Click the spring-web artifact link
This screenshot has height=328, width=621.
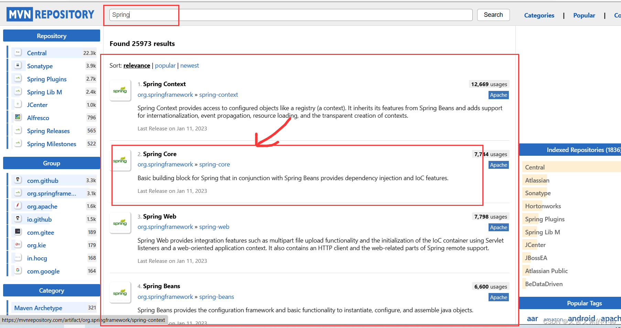pos(214,227)
